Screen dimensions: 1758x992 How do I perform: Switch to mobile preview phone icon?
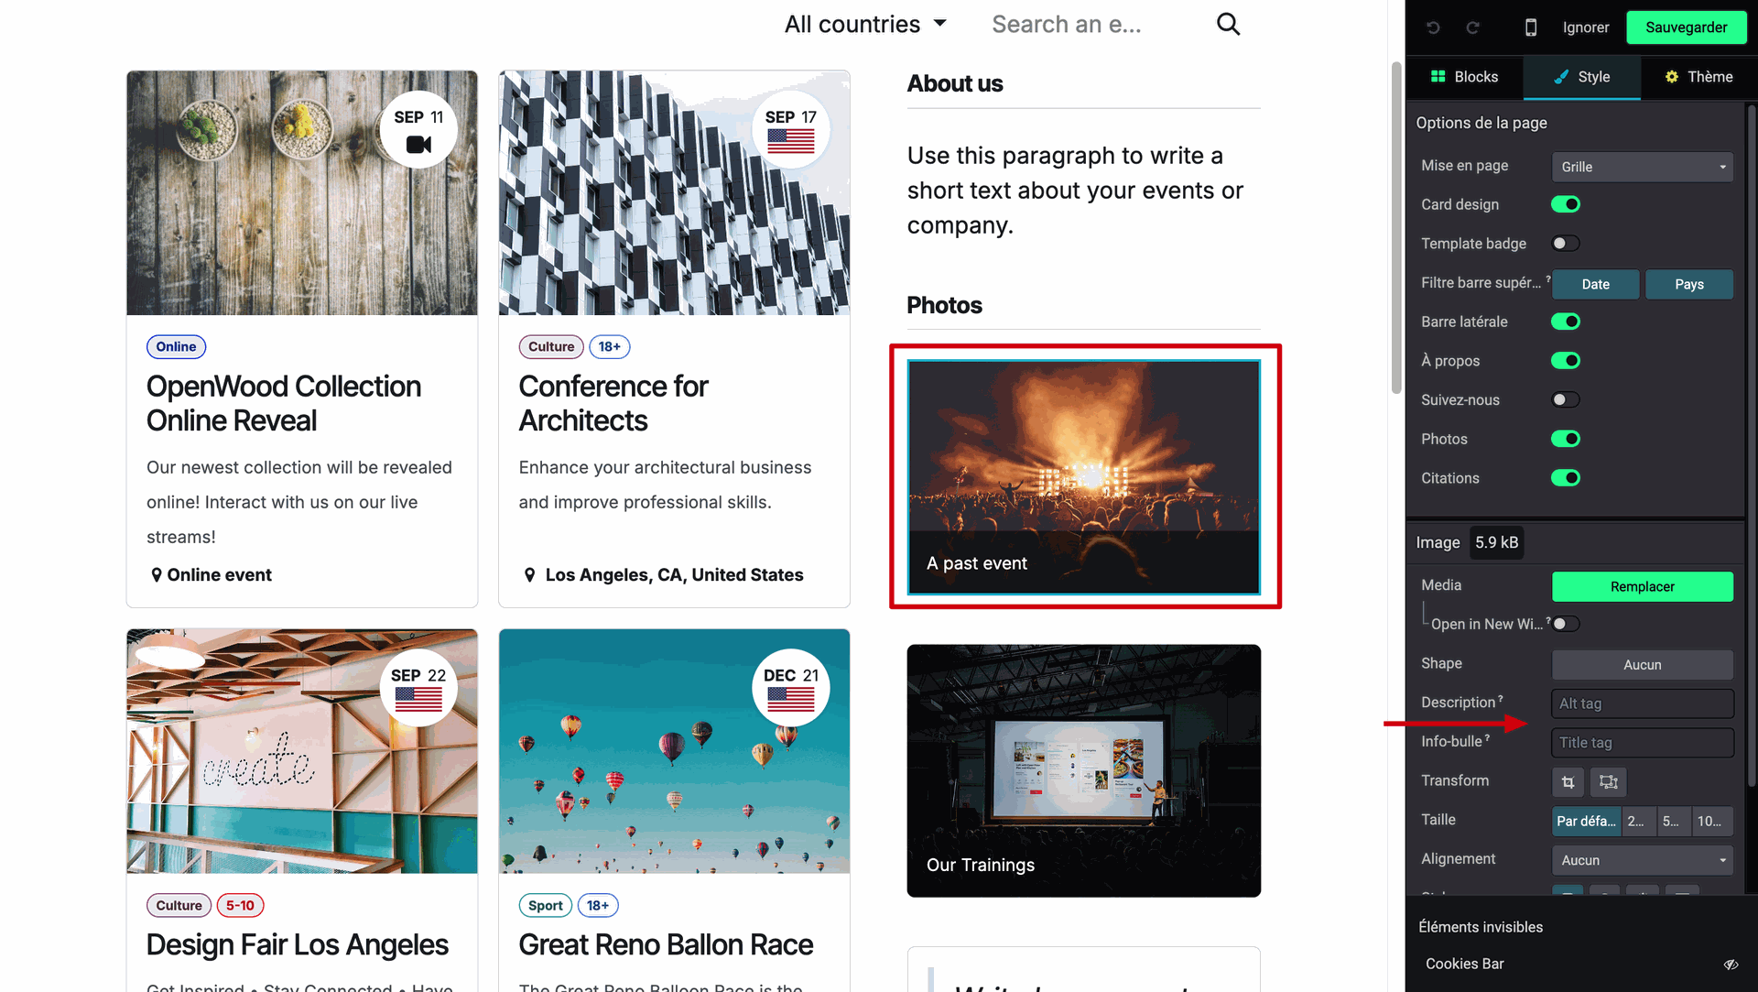coord(1530,27)
